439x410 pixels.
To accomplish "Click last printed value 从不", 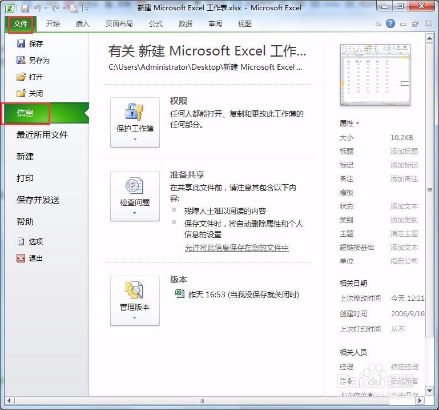I will click(398, 329).
